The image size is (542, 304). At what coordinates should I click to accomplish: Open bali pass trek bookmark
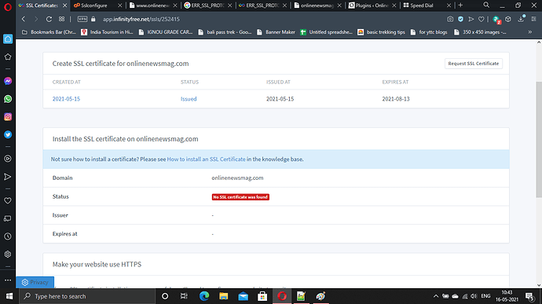coord(225,32)
